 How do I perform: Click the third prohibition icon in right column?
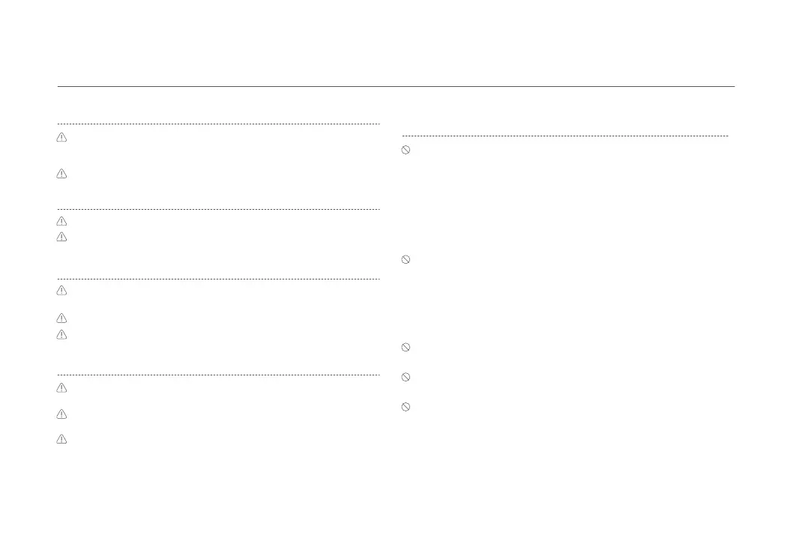pos(405,348)
